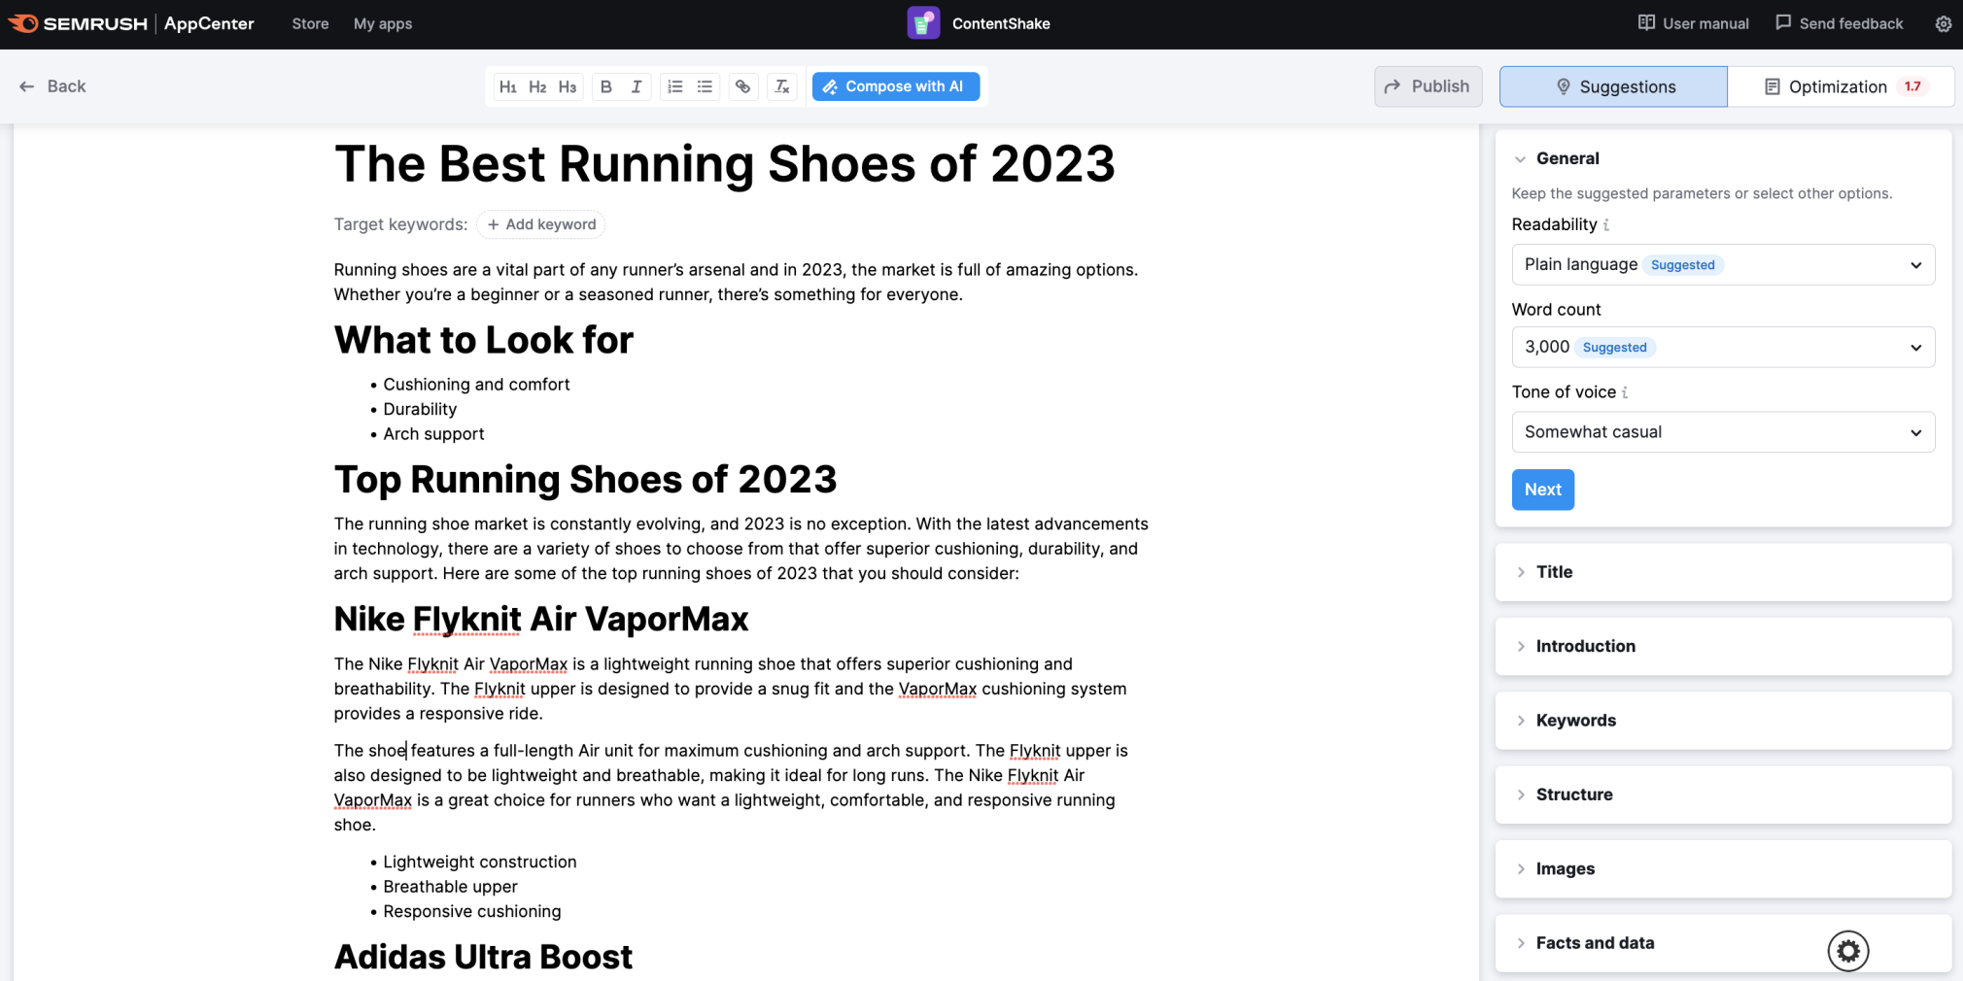Image resolution: width=1963 pixels, height=981 pixels.
Task: Open the Word count dropdown
Action: tap(1722, 347)
